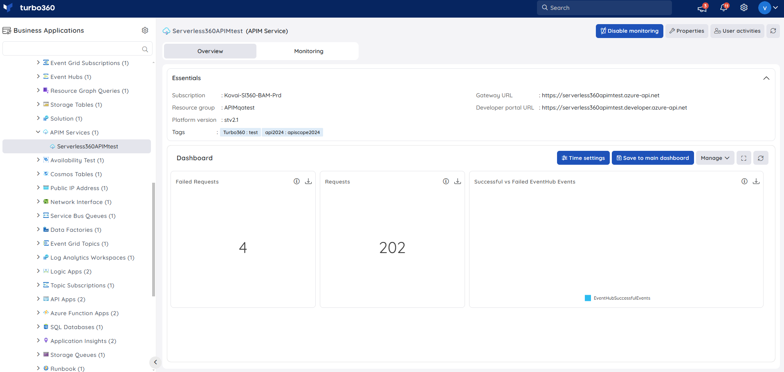
Task: Click the api2024 : apiscope2024 tag
Action: pyautogui.click(x=292, y=132)
